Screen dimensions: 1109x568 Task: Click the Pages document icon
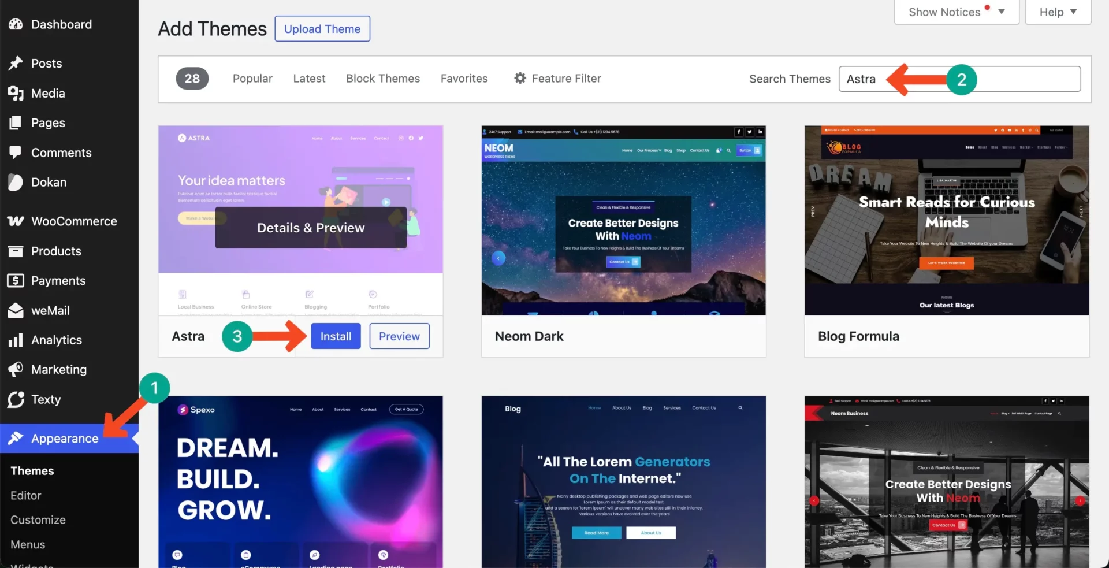(16, 122)
